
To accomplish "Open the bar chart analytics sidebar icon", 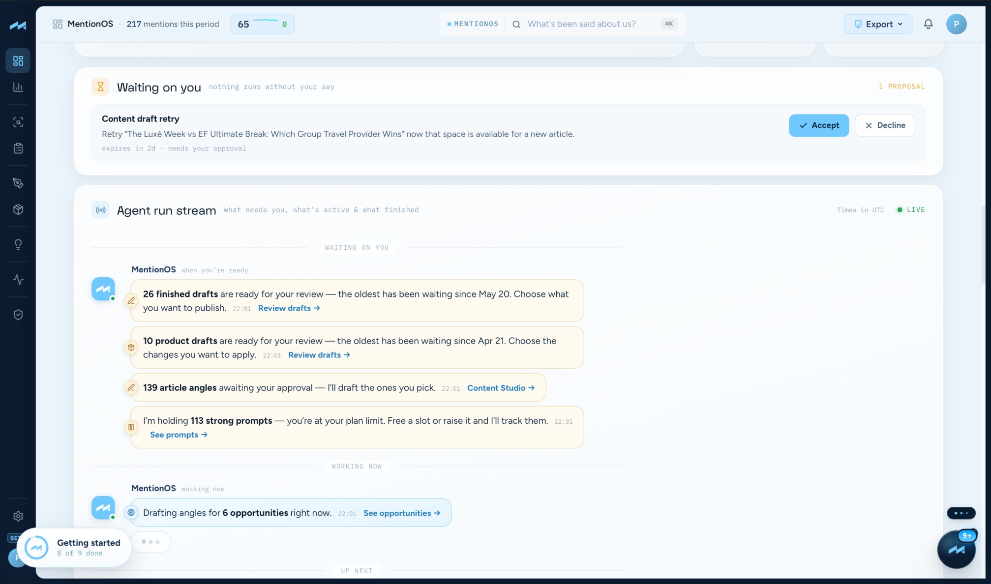I will 18,87.
